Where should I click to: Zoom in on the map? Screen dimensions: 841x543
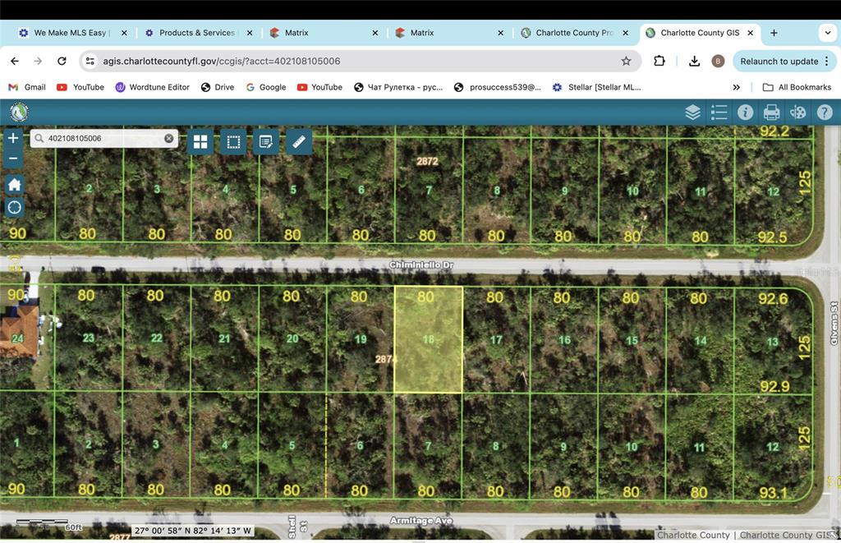tap(13, 139)
